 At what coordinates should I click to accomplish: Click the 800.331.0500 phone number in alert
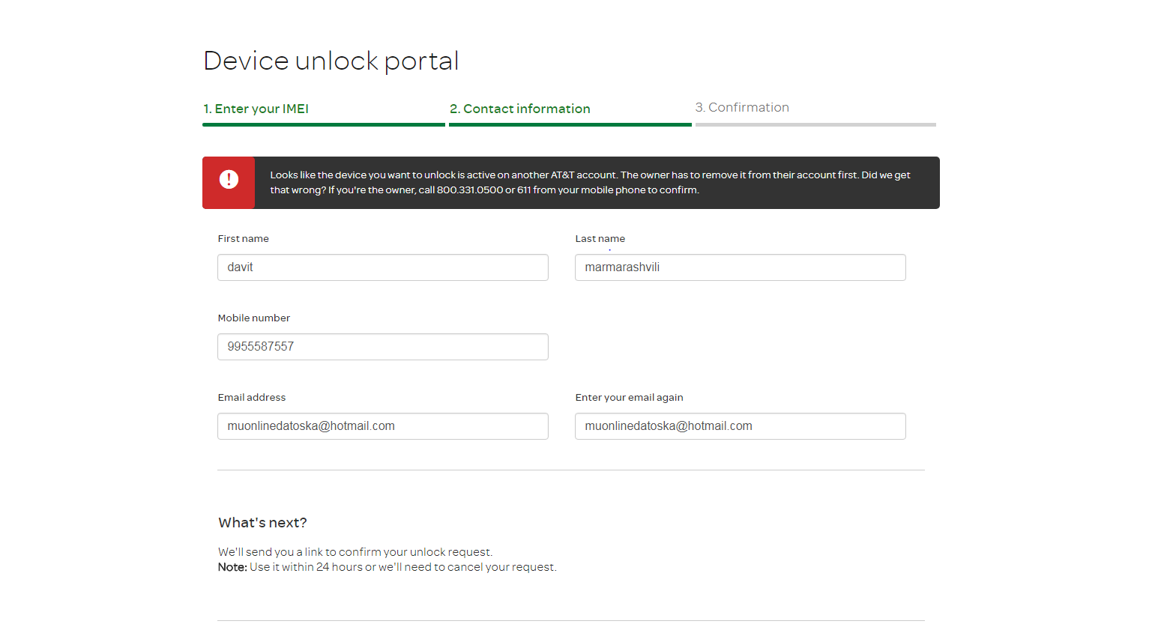click(470, 190)
